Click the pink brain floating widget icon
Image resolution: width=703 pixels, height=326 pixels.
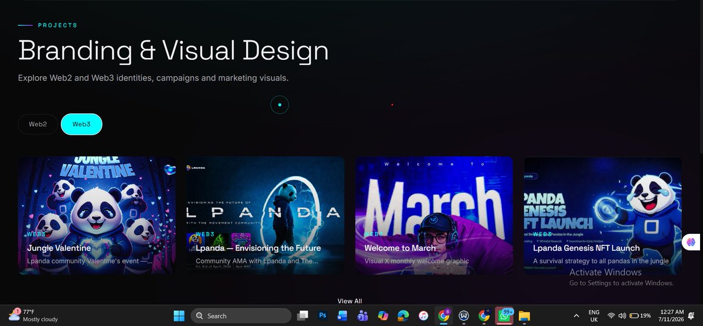click(692, 241)
